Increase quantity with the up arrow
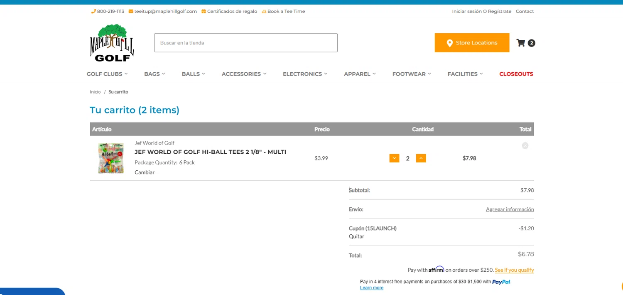 [x=421, y=158]
